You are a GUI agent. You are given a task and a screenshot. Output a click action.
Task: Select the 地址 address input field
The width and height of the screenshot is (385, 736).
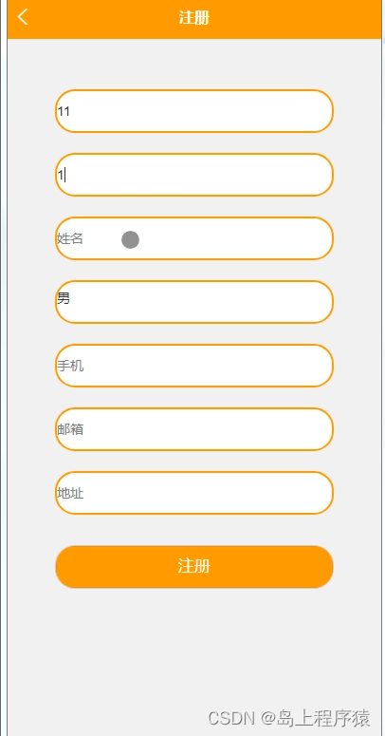pyautogui.click(x=194, y=493)
